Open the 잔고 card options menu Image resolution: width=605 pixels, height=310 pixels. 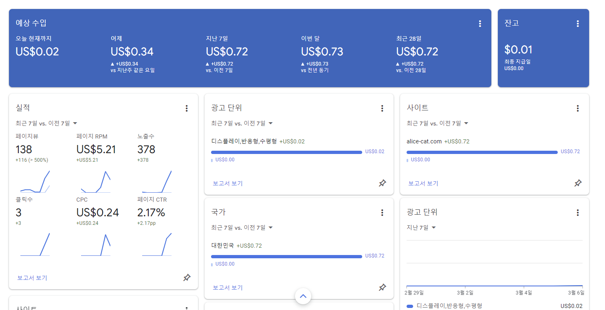click(578, 24)
